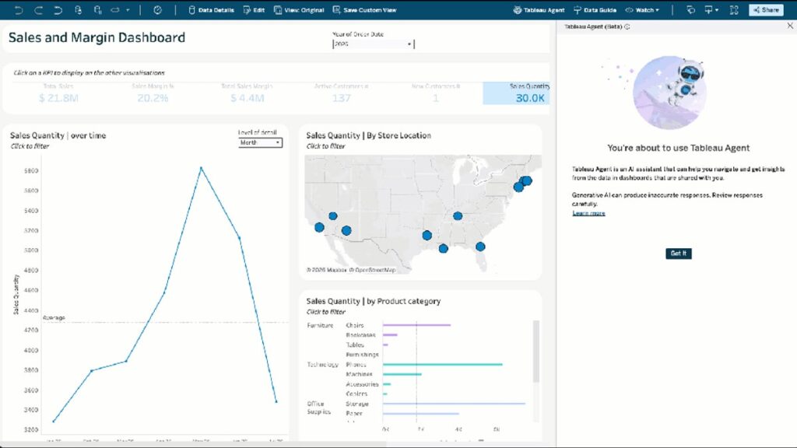Click the westernmost California store dot on the map
The height and width of the screenshot is (448, 797).
(319, 228)
